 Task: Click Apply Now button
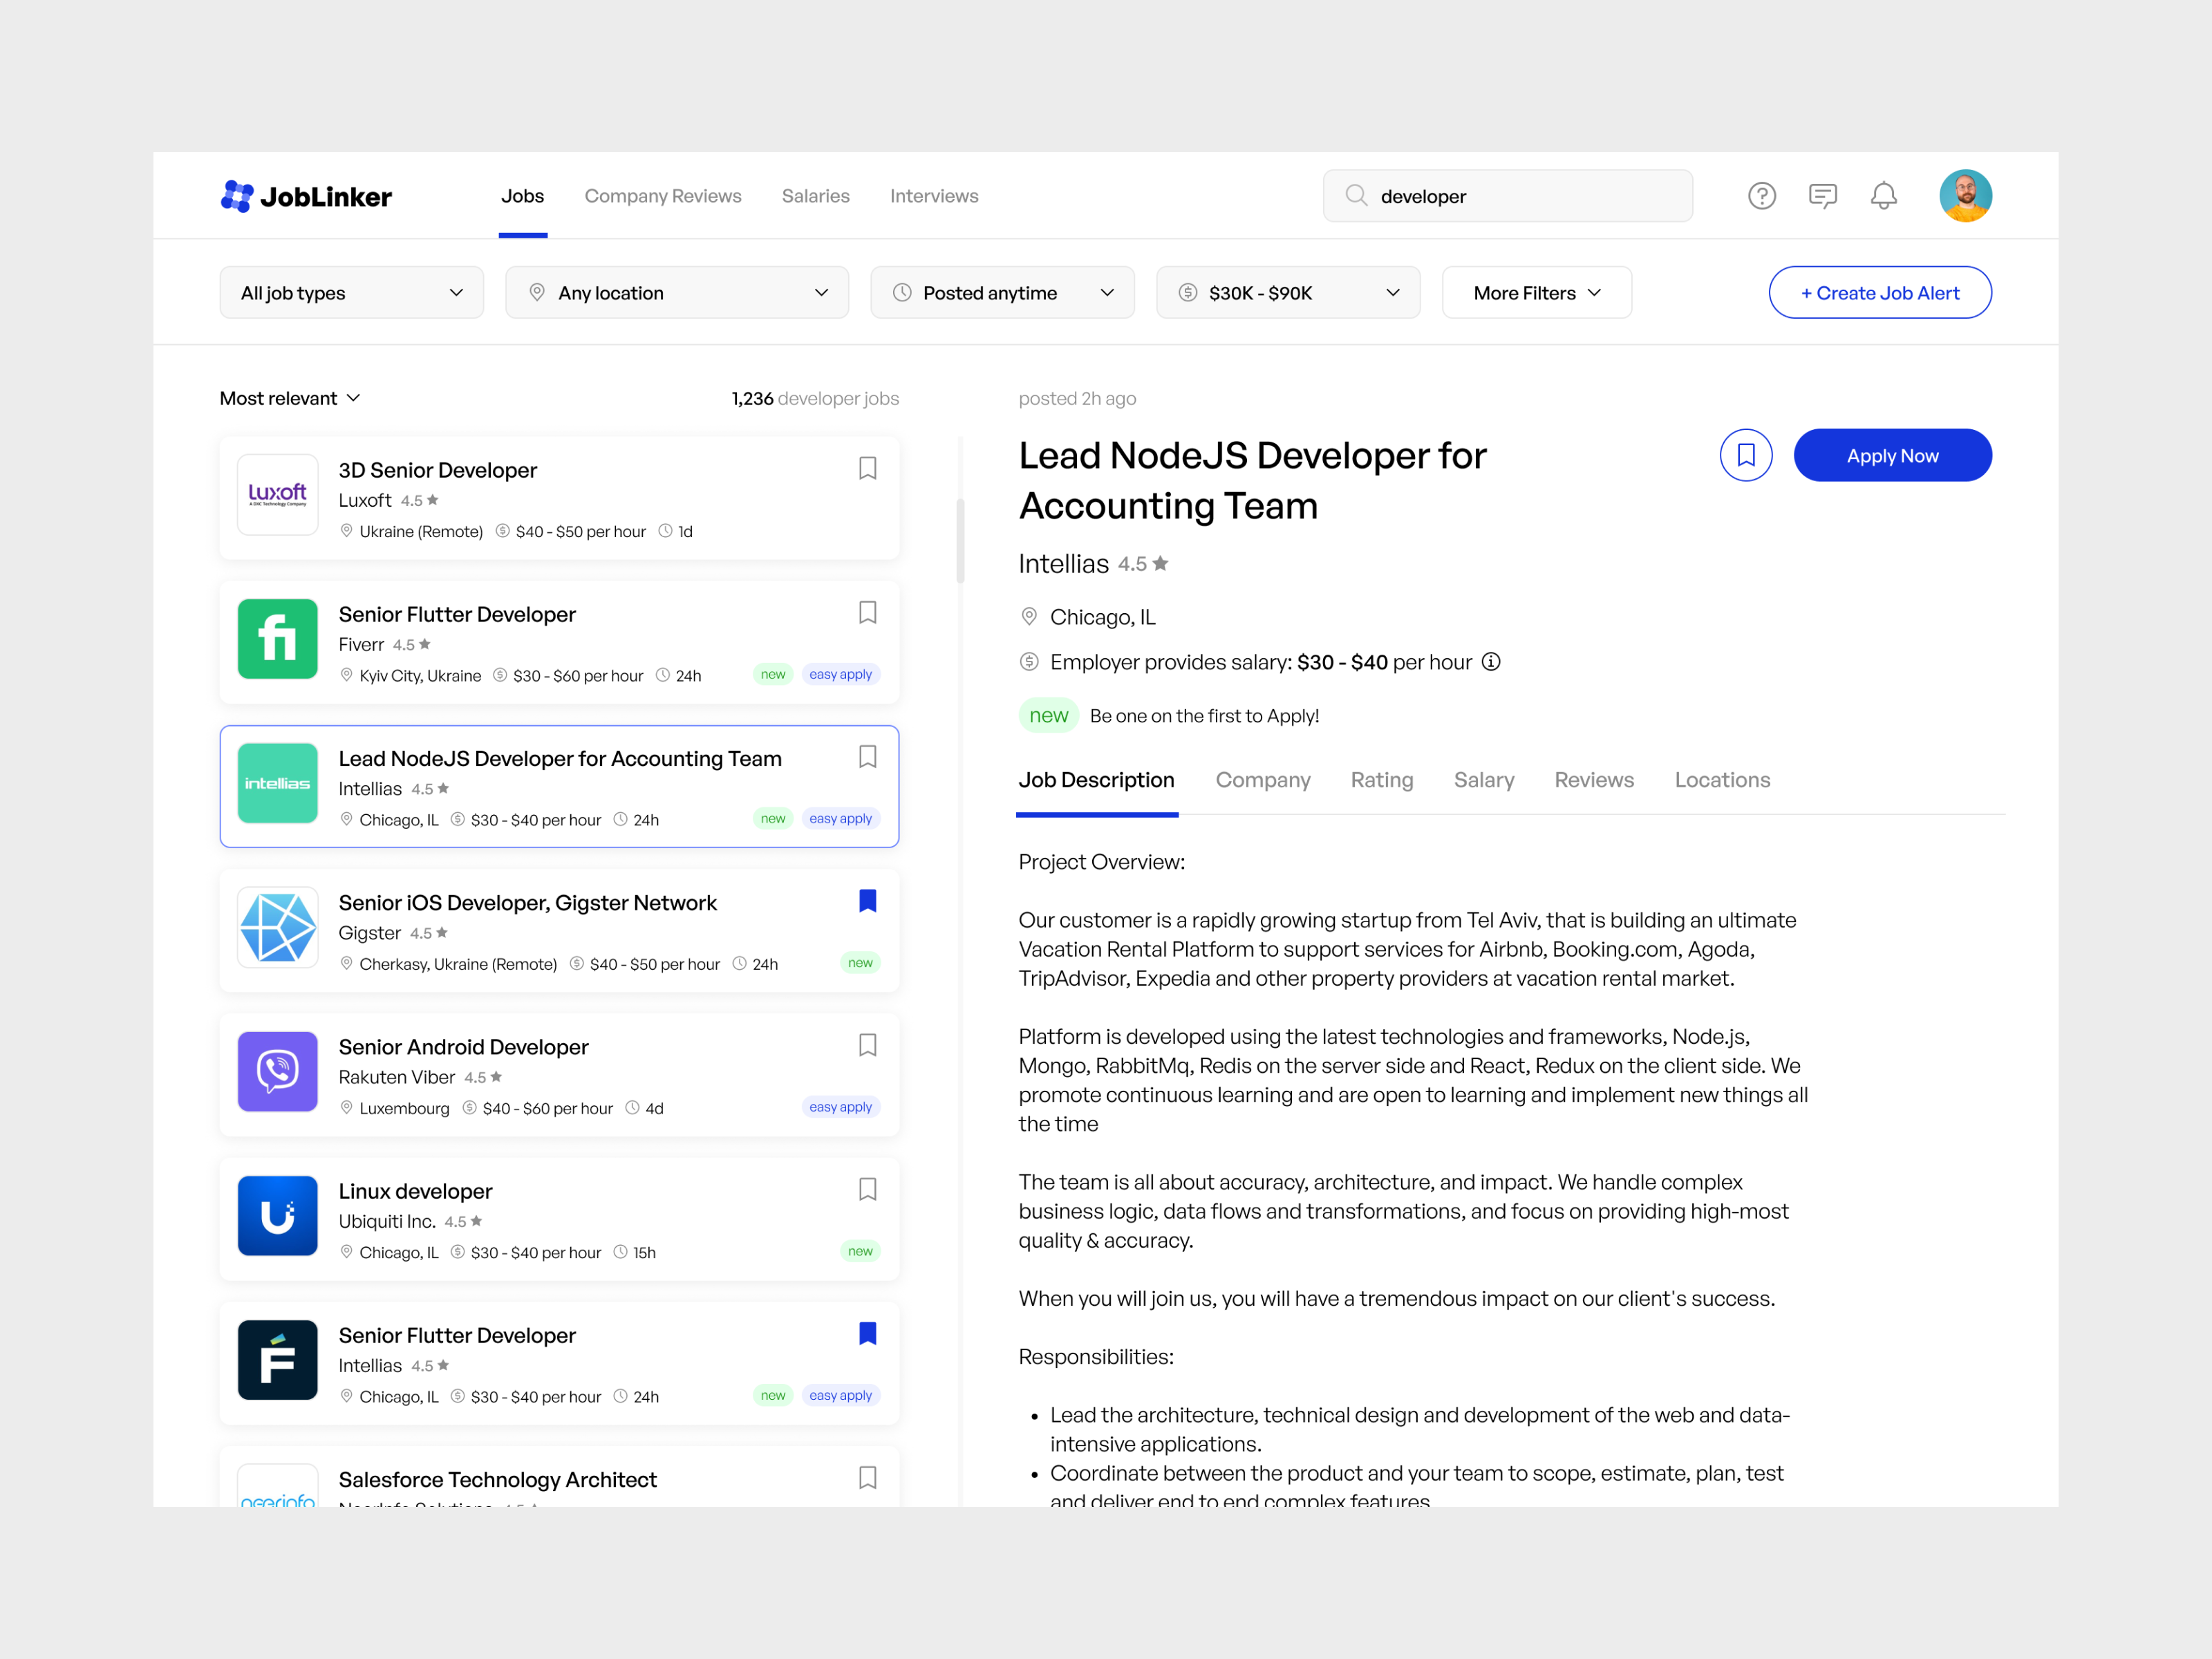1892,456
